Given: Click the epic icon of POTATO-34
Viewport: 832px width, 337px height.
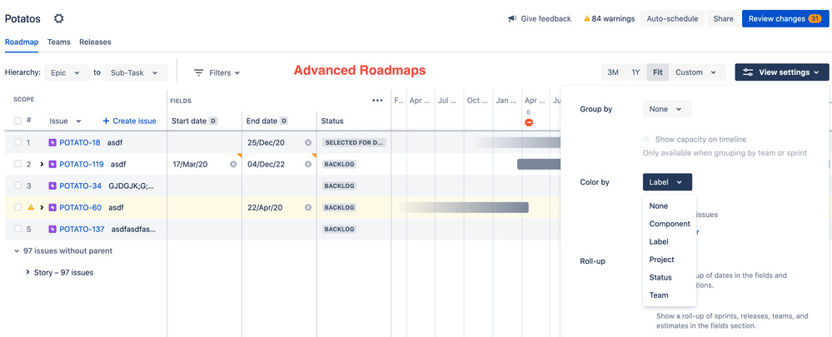Looking at the screenshot, I should tap(52, 186).
